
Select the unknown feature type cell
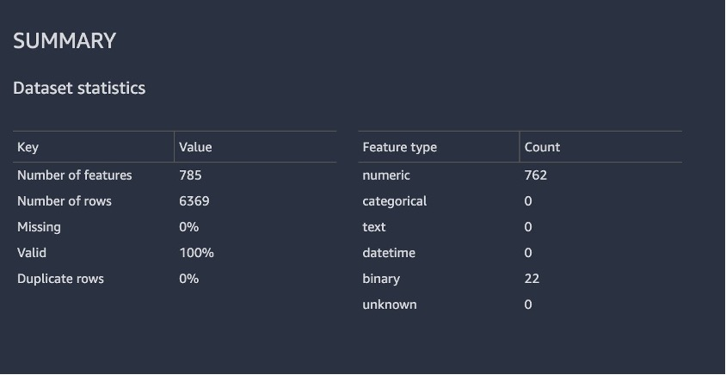pyautogui.click(x=390, y=304)
